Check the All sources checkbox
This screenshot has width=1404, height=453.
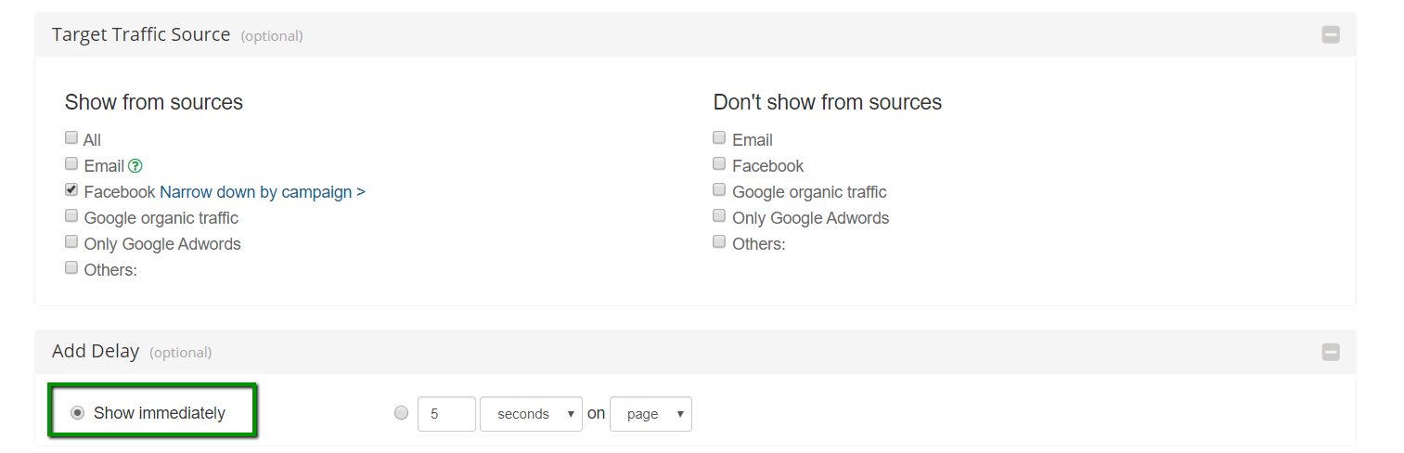[71, 138]
